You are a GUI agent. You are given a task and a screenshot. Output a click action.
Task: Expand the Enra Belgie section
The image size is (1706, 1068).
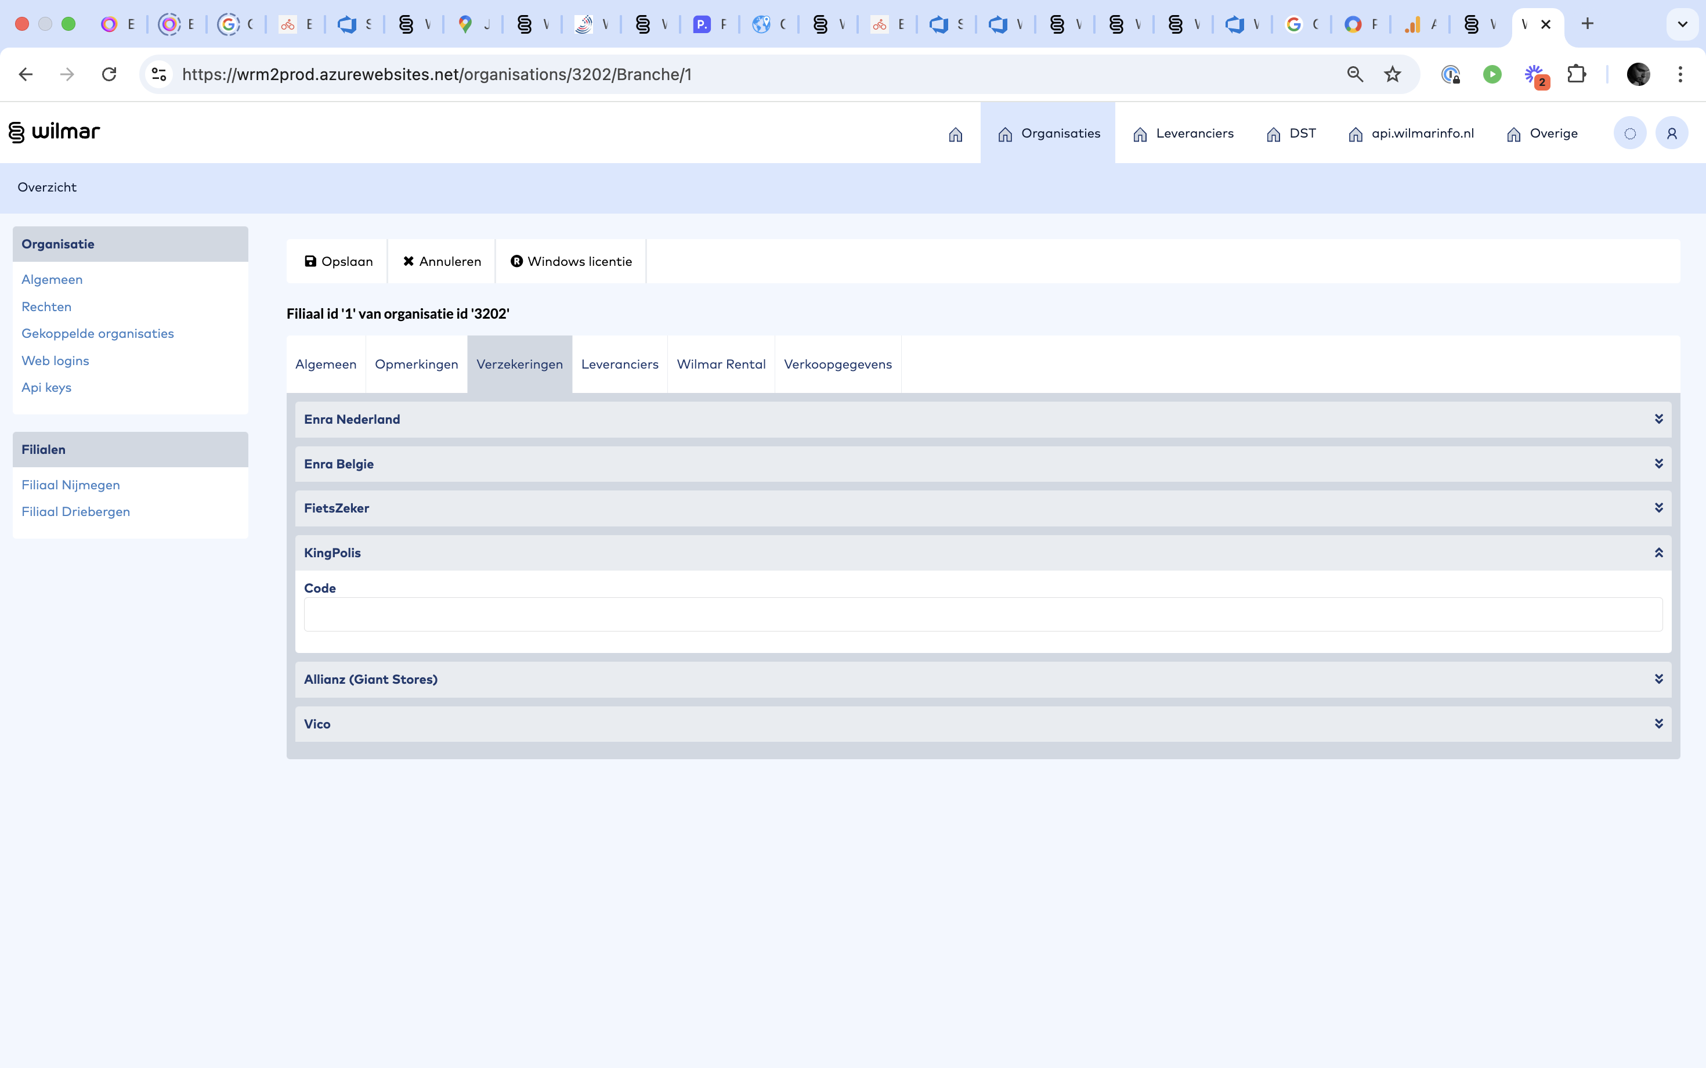983,464
